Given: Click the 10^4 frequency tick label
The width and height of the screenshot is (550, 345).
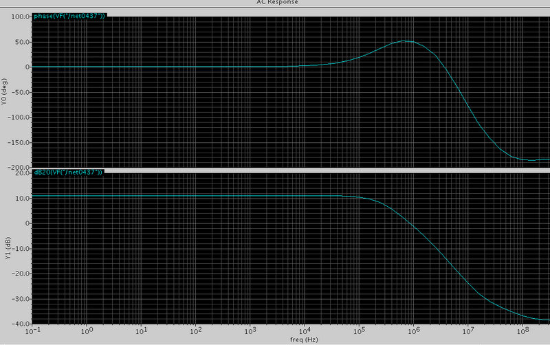Looking at the screenshot, I should (x=305, y=331).
